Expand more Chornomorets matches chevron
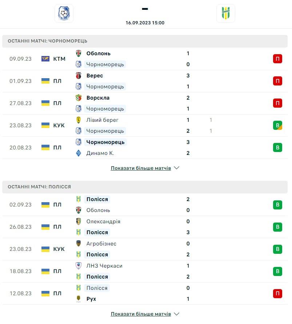This screenshot has height=324, width=292. tap(177, 168)
